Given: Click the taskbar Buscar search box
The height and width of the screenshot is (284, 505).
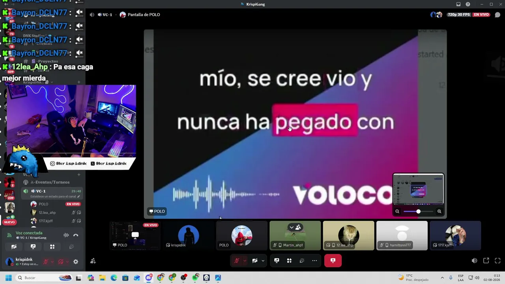Looking at the screenshot, I should 44,278.
